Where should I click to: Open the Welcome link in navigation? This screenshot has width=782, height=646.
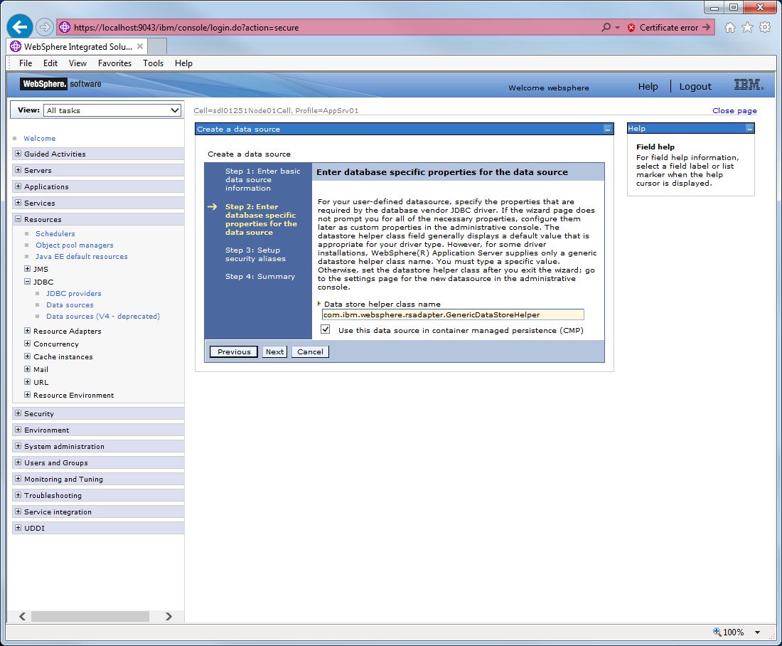[39, 138]
